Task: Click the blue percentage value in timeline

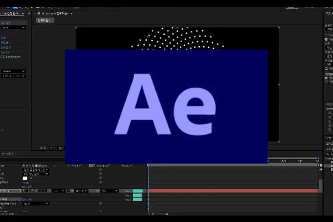Action: point(25,183)
